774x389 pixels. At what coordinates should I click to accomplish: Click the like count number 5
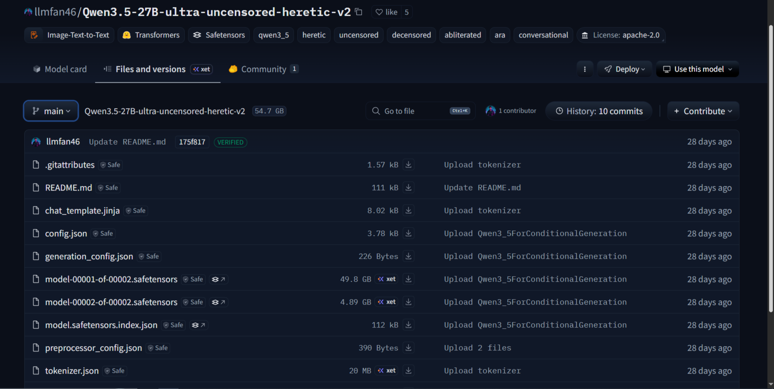point(406,12)
